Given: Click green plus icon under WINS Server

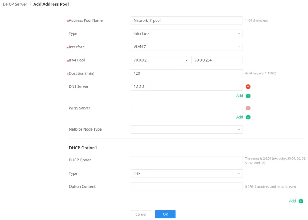Looking at the screenshot, I should (248, 117).
